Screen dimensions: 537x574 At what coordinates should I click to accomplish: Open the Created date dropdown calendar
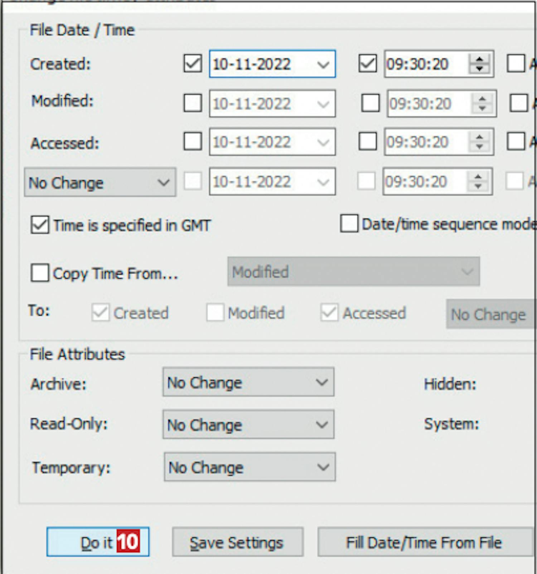[323, 64]
